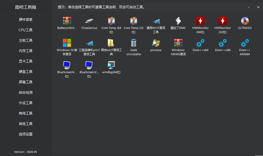Select the second BlueScreenView monitor icon
263x156 pixels.
(x=89, y=65)
